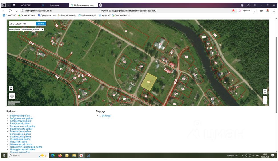
Task: Open Вожегодский район link
Action: click(x=20, y=131)
